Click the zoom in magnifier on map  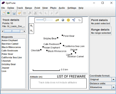coord(31,26)
